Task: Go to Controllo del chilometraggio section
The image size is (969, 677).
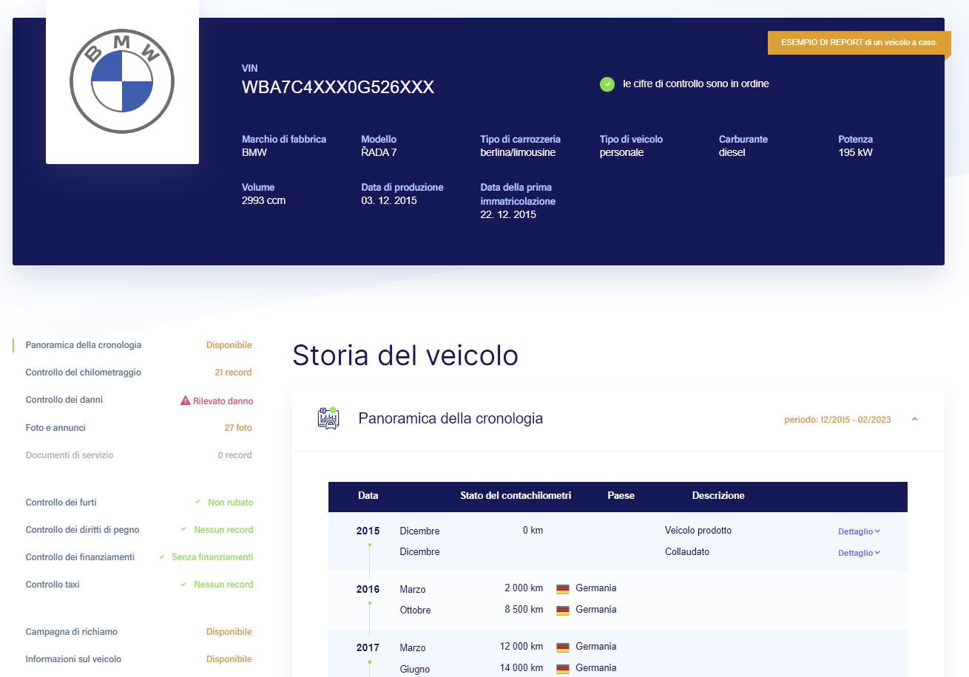Action: coord(84,372)
